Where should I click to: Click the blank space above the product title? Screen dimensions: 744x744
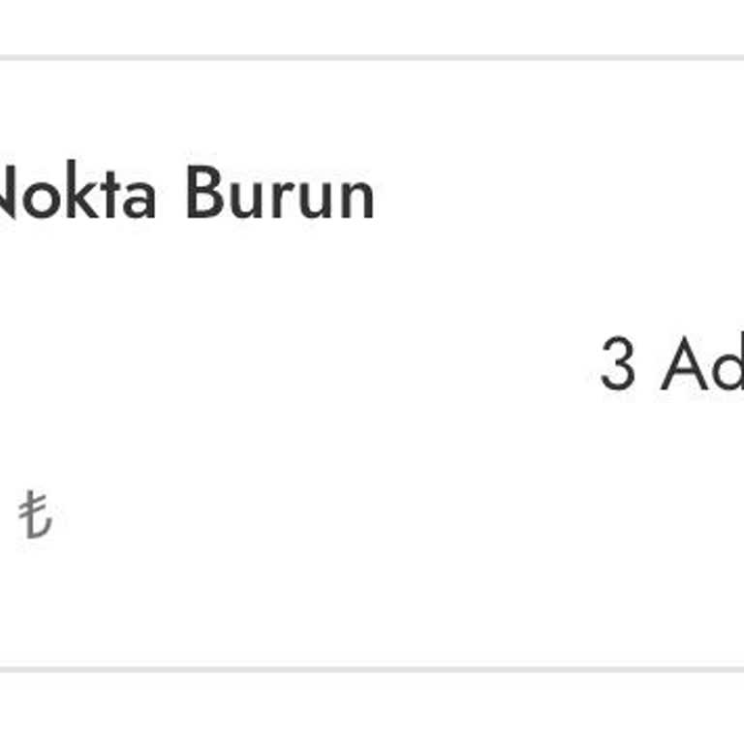pos(184,111)
